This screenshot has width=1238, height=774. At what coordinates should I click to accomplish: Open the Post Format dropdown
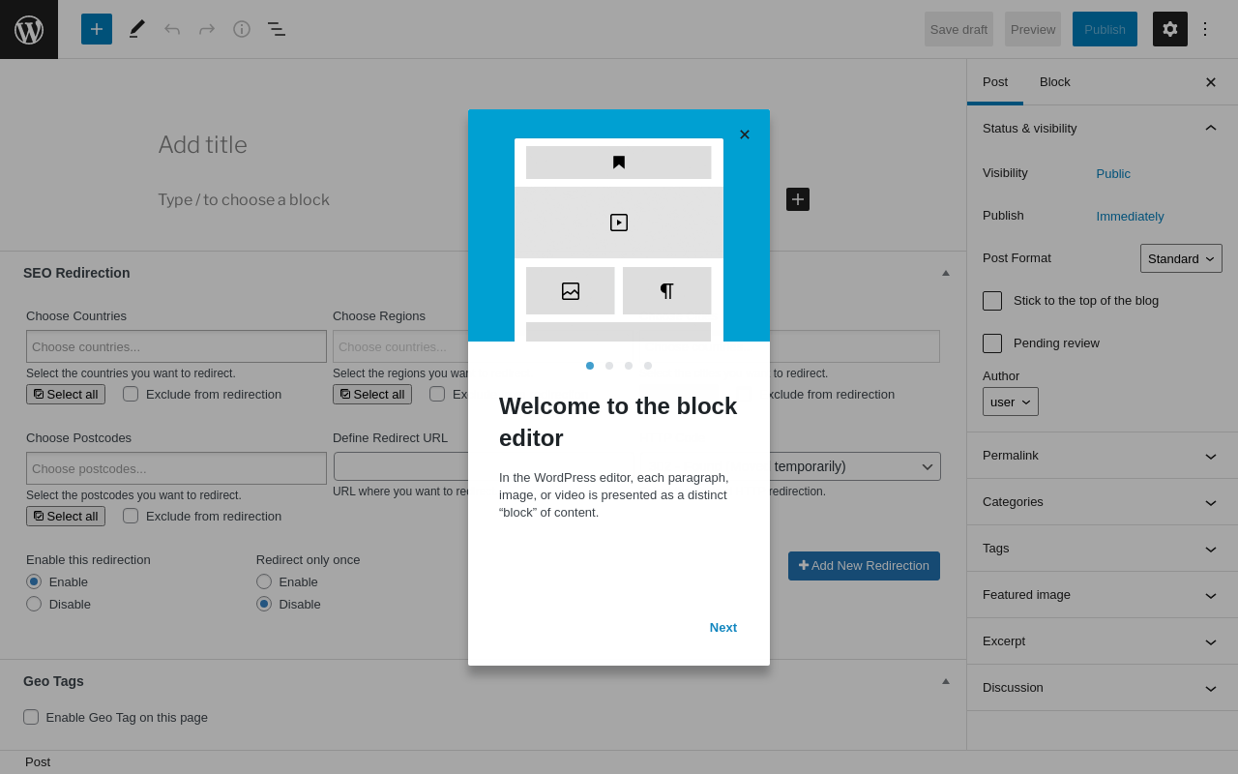1181,258
